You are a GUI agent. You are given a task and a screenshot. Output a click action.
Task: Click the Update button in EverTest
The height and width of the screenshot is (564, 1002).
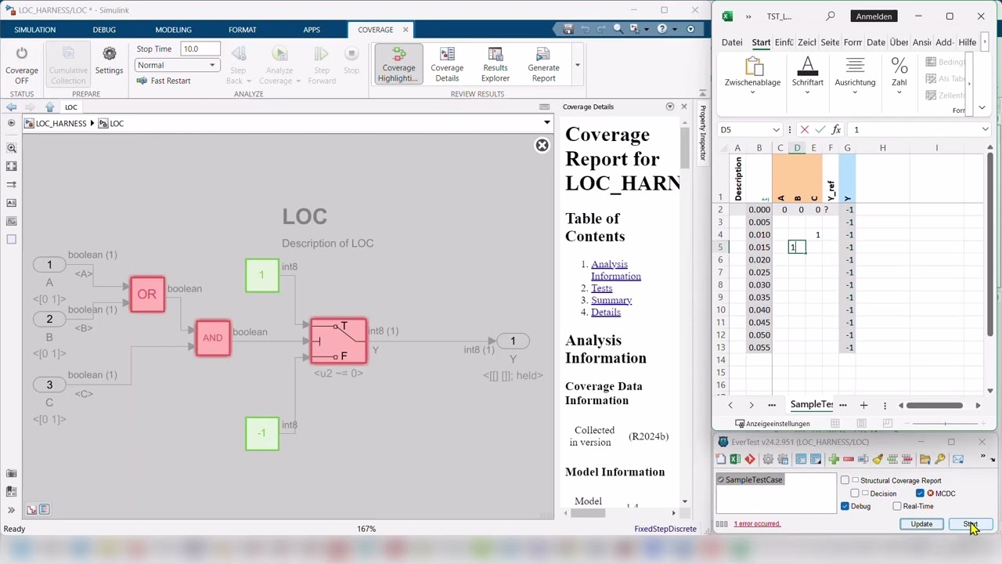(x=921, y=524)
